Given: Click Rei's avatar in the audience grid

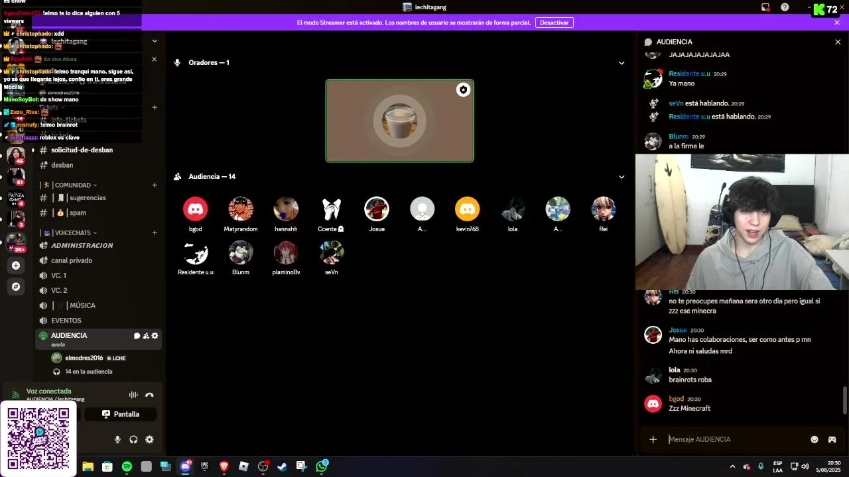Looking at the screenshot, I should point(603,209).
